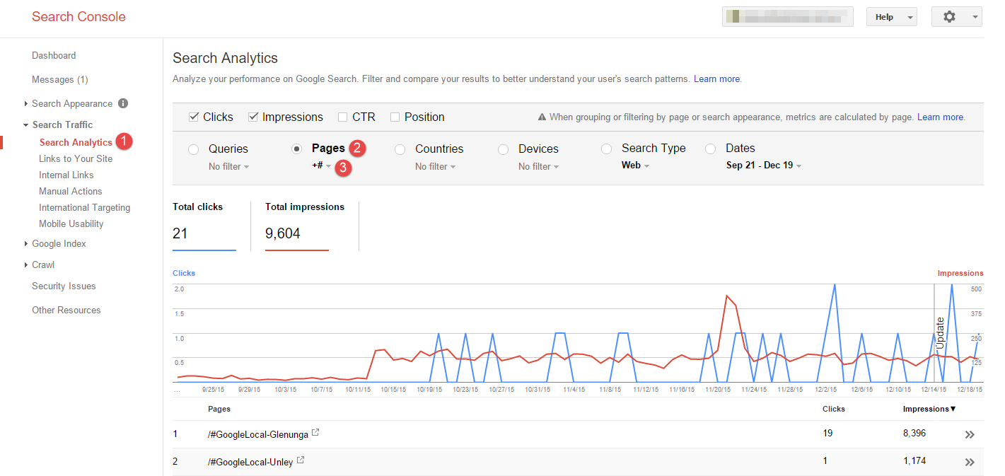Open Mobile Usability in sidebar

point(71,224)
